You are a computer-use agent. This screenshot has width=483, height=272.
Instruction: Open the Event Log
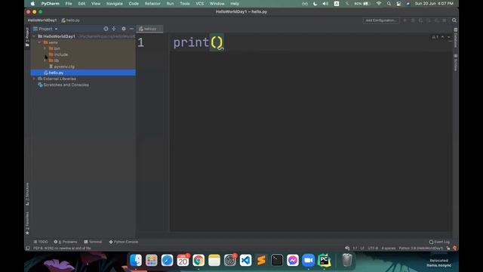point(439,242)
